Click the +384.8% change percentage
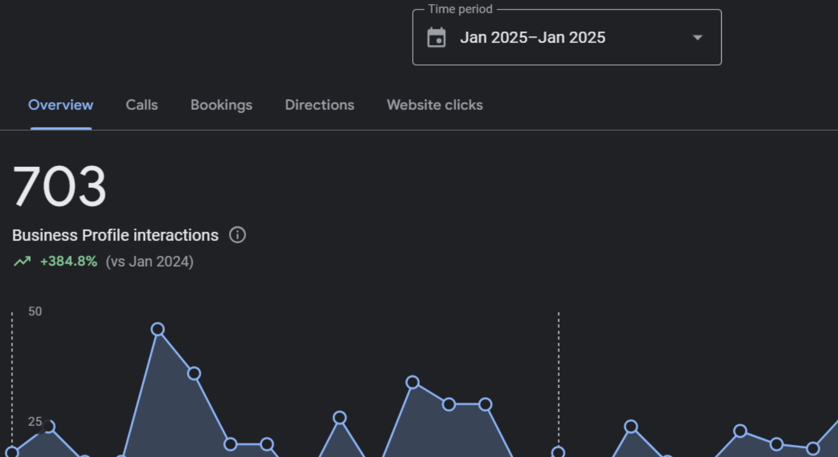This screenshot has width=838, height=457. click(x=69, y=261)
